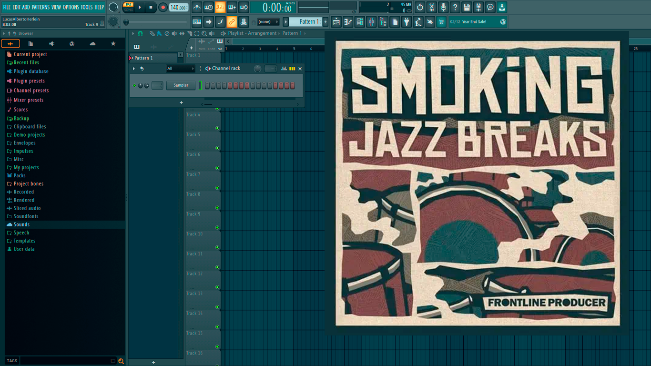Select the Slip tool in playlist

click(x=182, y=33)
